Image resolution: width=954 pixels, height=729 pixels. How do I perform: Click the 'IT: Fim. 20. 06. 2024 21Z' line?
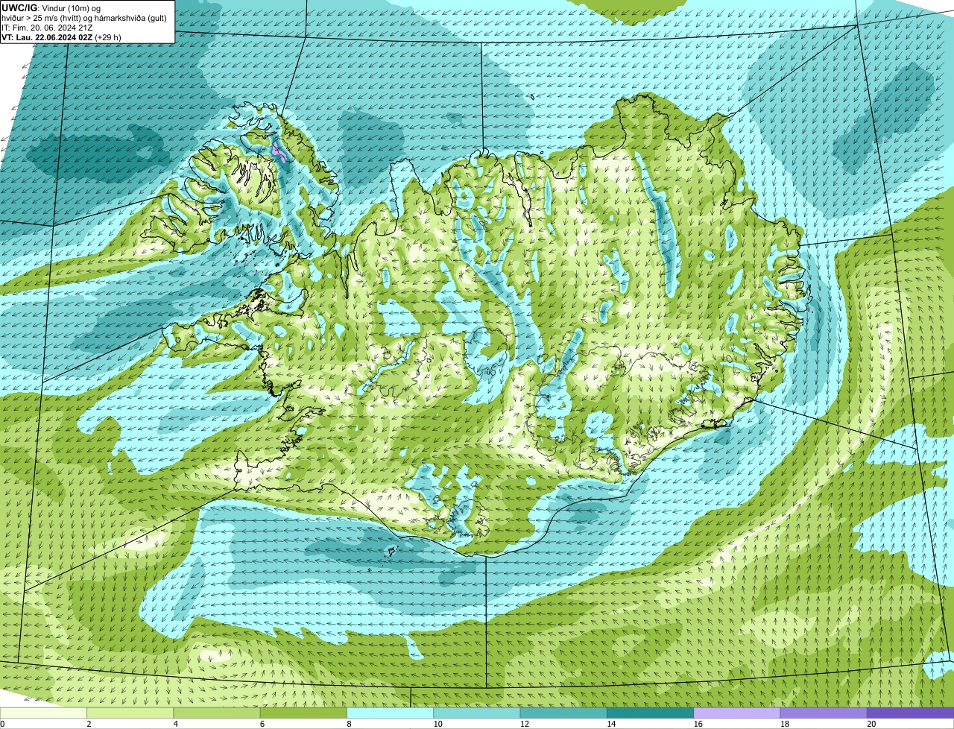48,28
